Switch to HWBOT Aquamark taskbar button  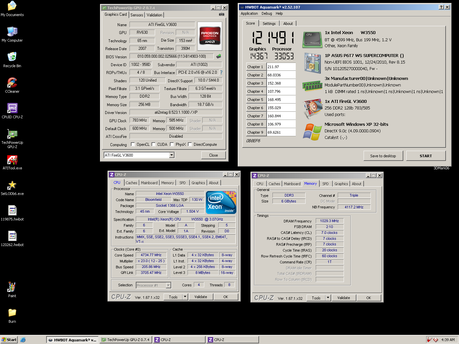(x=72, y=340)
